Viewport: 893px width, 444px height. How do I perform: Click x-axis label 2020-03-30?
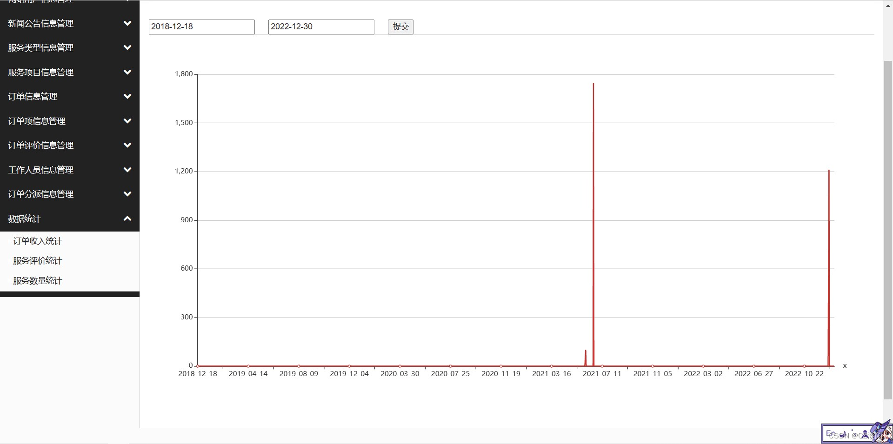[x=400, y=374]
